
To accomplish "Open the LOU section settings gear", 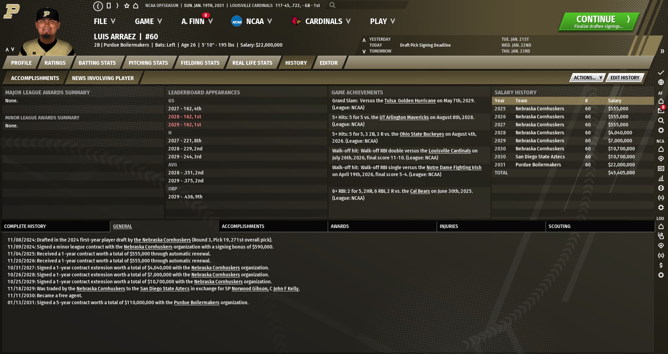I will (x=661, y=275).
